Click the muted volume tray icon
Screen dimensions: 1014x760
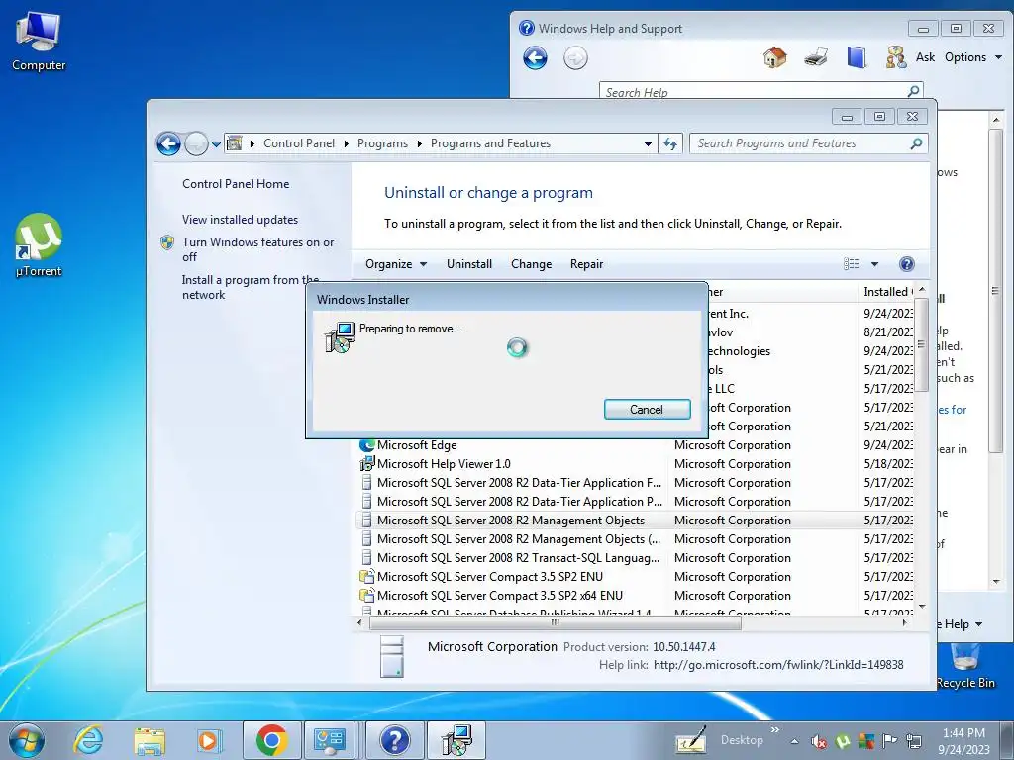819,742
